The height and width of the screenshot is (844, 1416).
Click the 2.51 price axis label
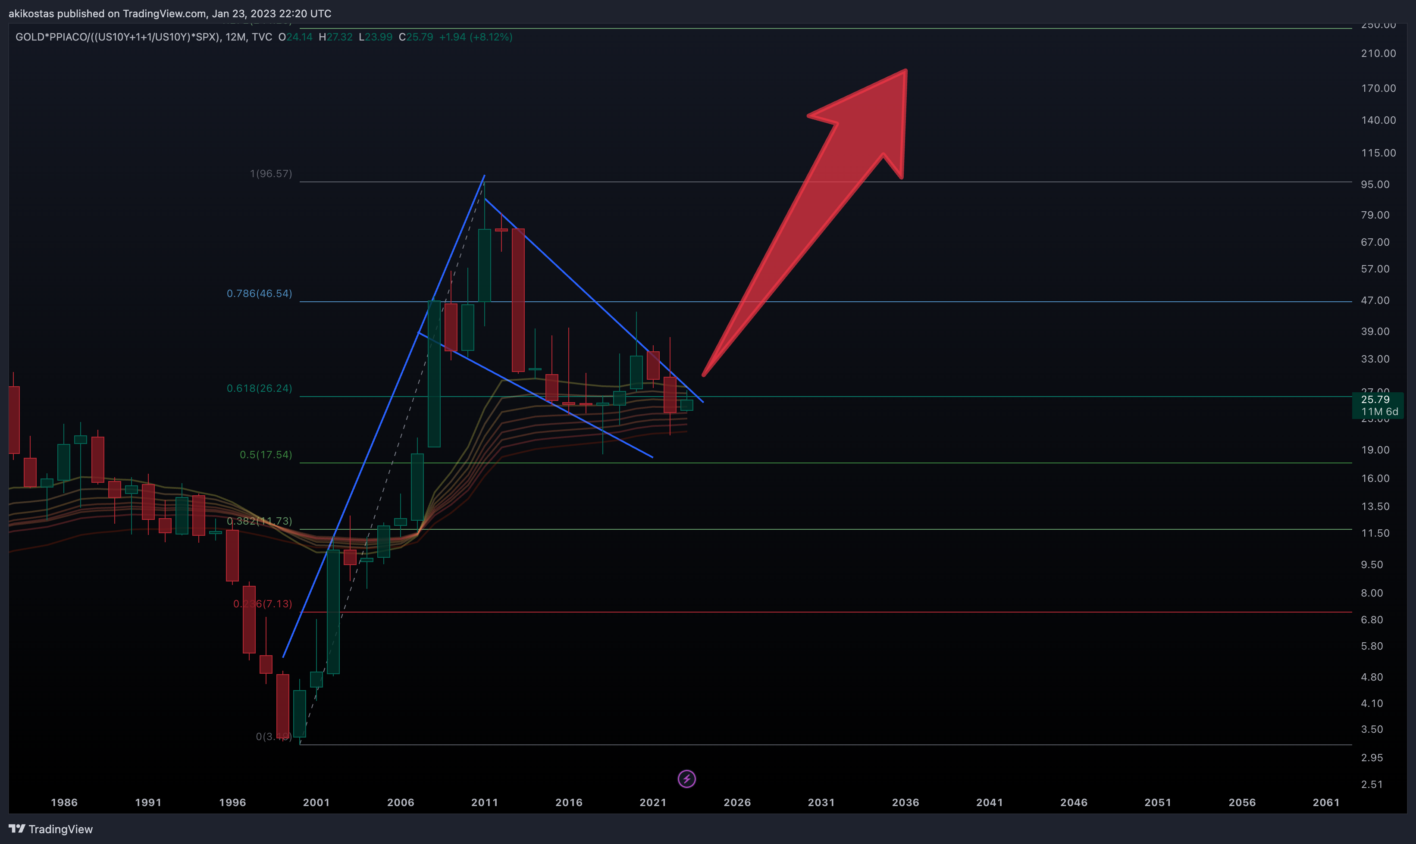[1372, 785]
